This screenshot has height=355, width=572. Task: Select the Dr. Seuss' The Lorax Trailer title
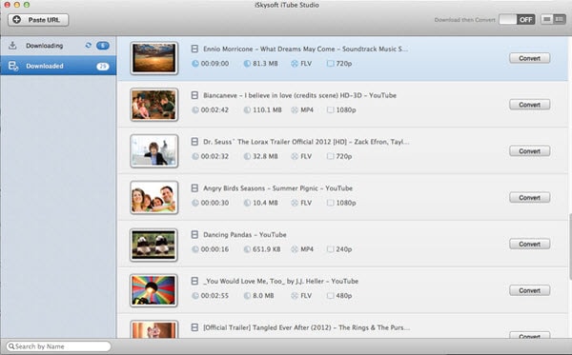(306, 142)
